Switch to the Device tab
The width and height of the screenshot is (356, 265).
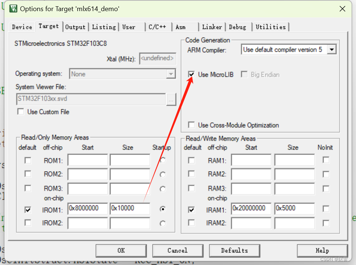[x=22, y=27]
